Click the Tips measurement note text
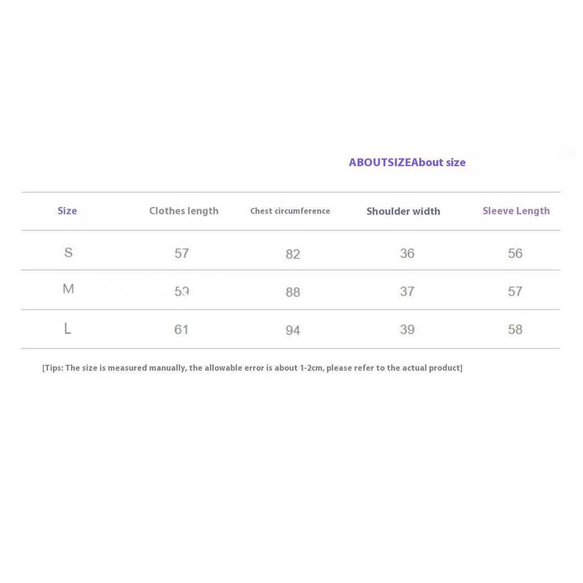This screenshot has height=583, width=583. tap(253, 368)
